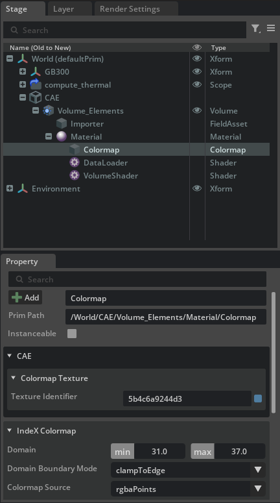
Task: Open the Stage options hamburger menu
Action: [271, 28]
